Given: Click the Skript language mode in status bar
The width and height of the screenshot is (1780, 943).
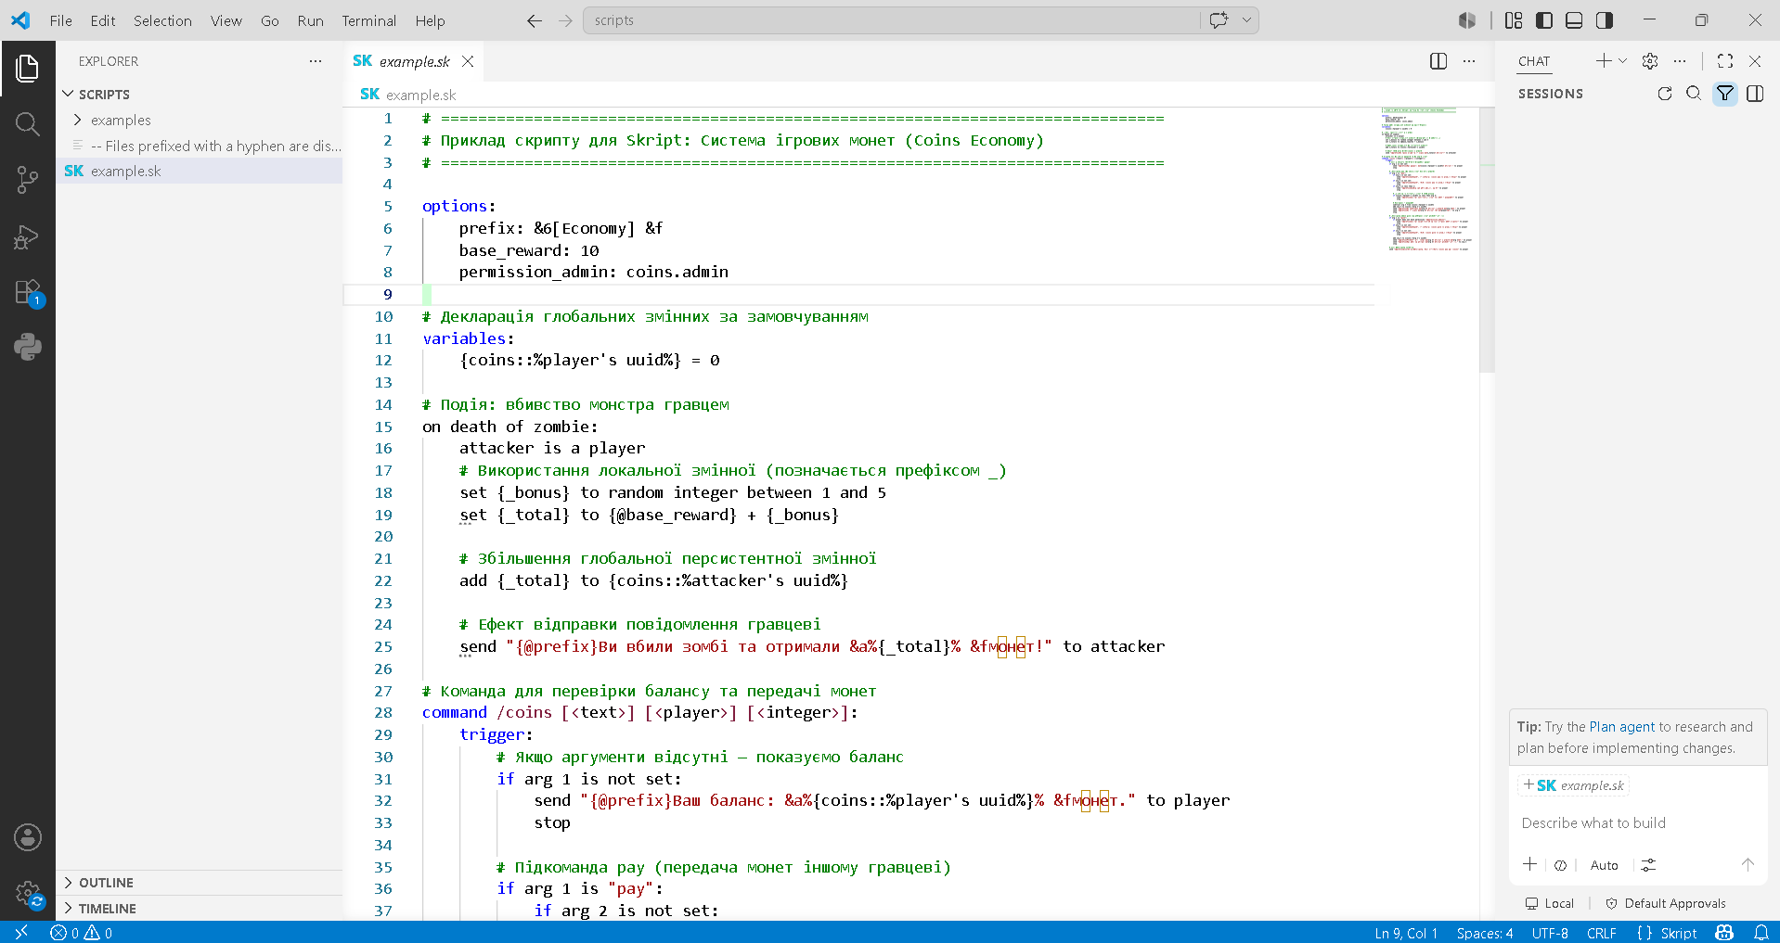Looking at the screenshot, I should [x=1667, y=933].
